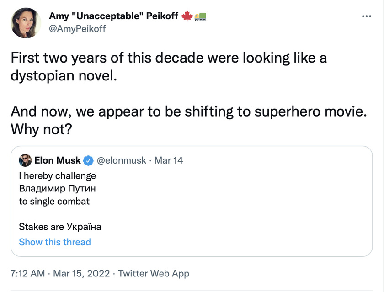Click the 7:12 AM timestamp
Viewport: 384px width, 292px height.
pos(28,273)
